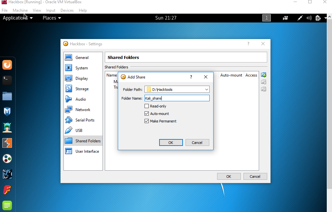Open Firefox from the Kali dock
Screen dimensions: 332x212
coord(7,65)
